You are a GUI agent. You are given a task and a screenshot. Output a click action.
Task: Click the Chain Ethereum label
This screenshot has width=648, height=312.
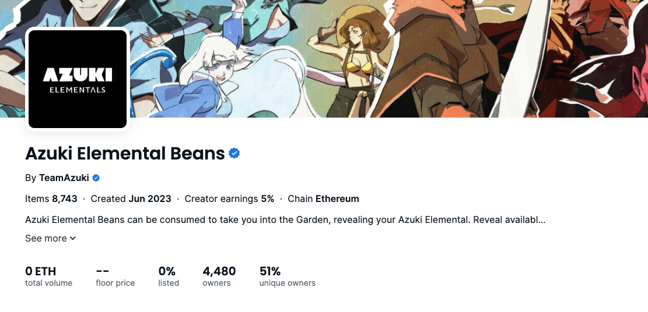[323, 198]
